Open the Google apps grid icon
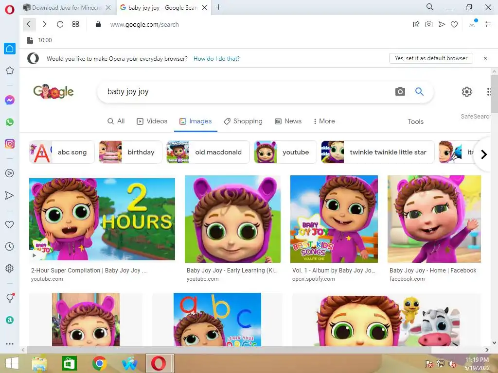This screenshot has height=373, width=498. pos(489,92)
